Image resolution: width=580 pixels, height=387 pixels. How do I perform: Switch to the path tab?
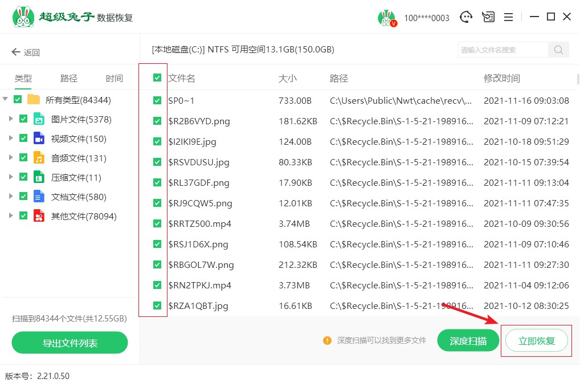[x=69, y=79]
